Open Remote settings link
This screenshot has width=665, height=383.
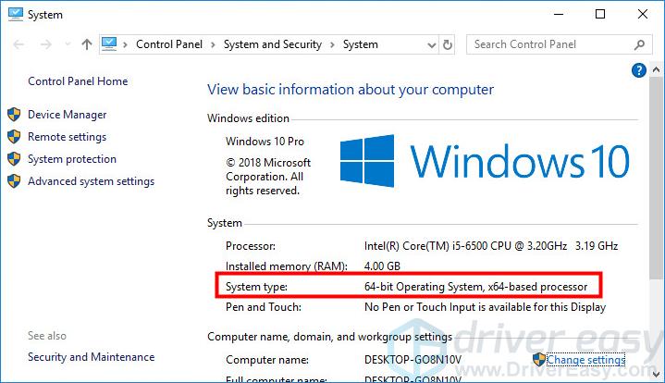(67, 137)
